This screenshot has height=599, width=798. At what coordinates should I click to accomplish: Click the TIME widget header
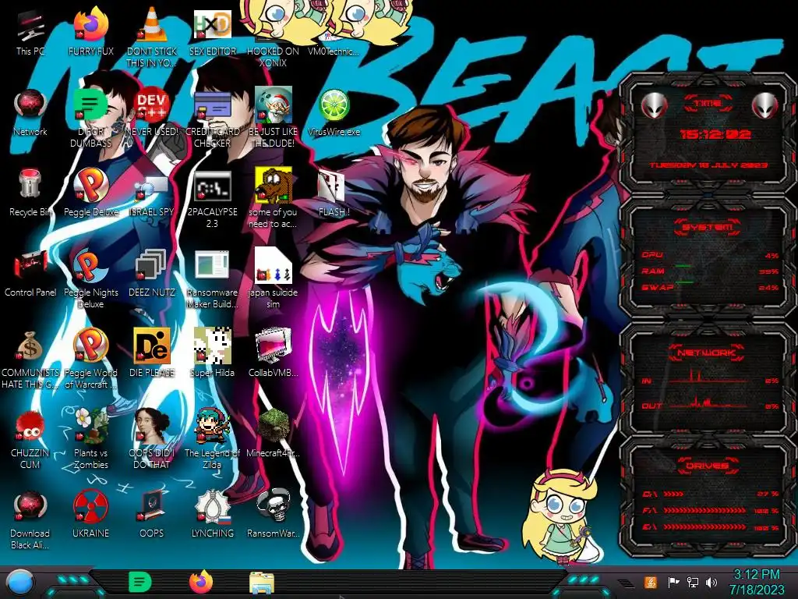click(x=708, y=104)
